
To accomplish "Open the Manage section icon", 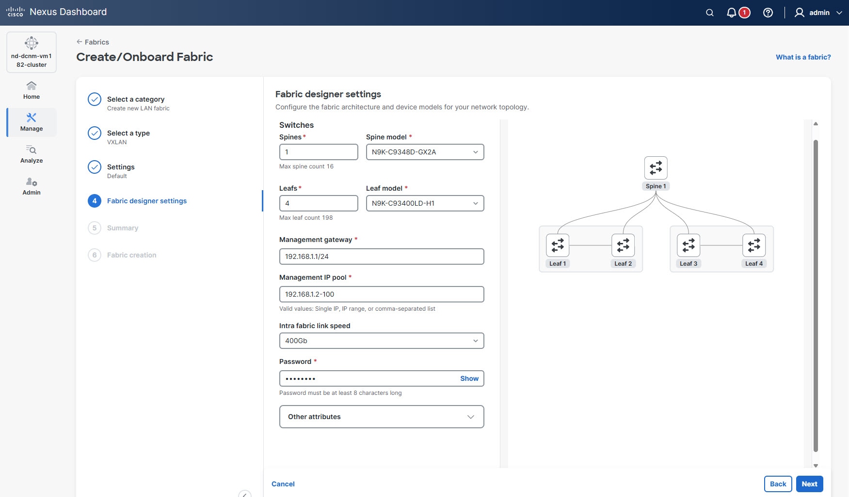I will click(31, 122).
